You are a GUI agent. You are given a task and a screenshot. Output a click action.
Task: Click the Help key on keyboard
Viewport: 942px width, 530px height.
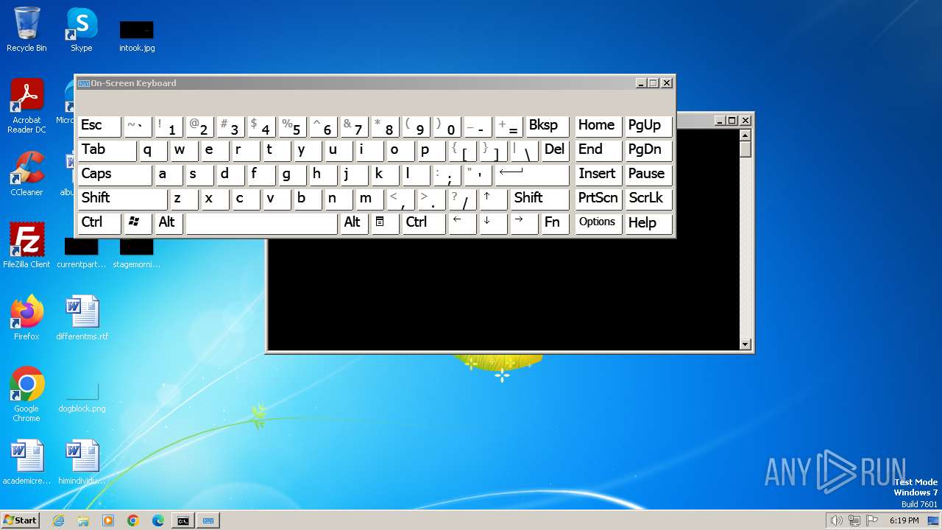(648, 222)
